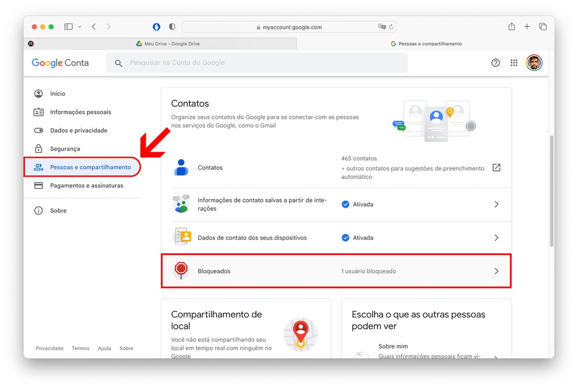This screenshot has width=578, height=389.
Task: Expand chevron of the Bloqueados row
Action: click(x=497, y=271)
